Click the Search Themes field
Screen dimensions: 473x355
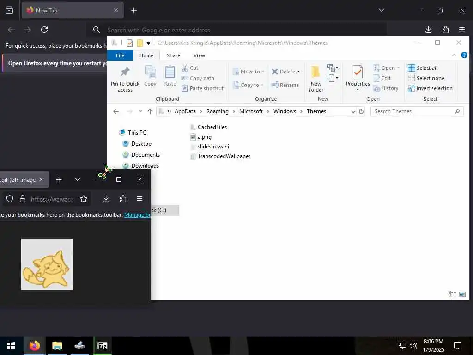[x=417, y=111]
